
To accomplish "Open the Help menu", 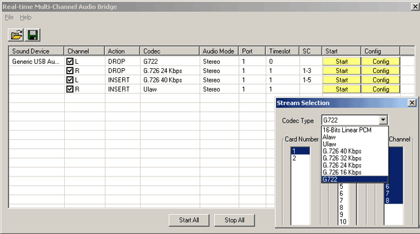I will pos(25,17).
